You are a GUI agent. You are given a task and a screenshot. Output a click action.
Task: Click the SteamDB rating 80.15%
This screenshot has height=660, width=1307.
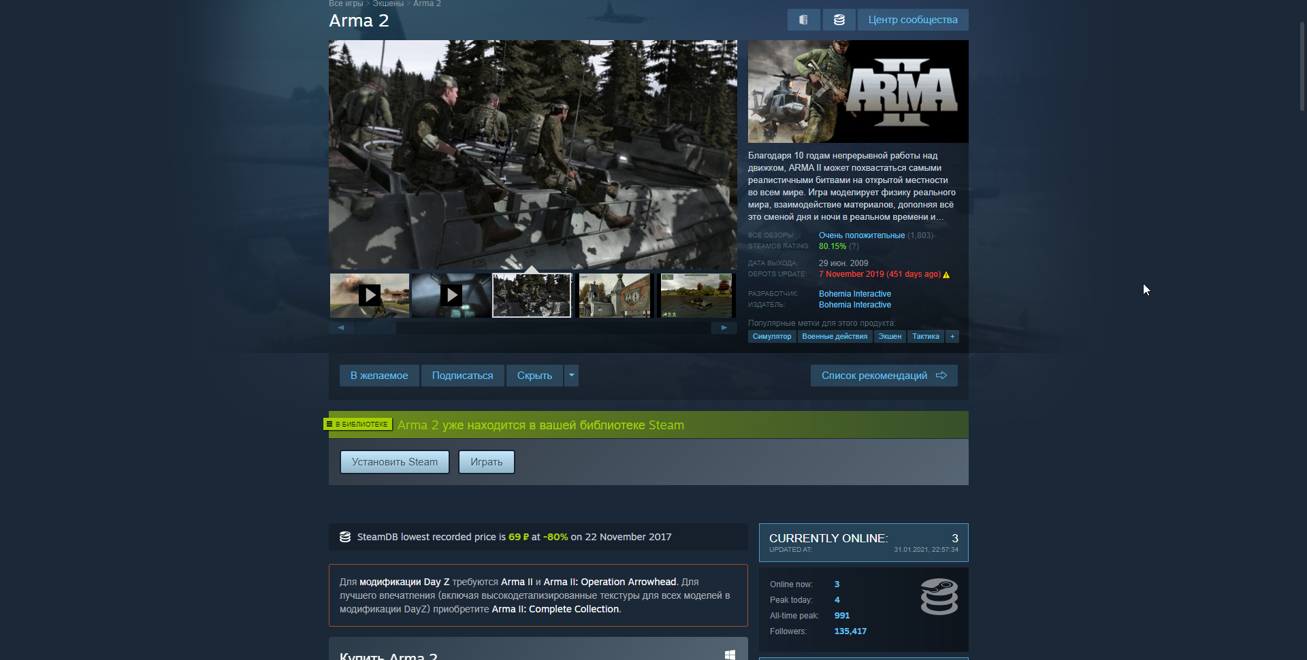click(x=833, y=246)
